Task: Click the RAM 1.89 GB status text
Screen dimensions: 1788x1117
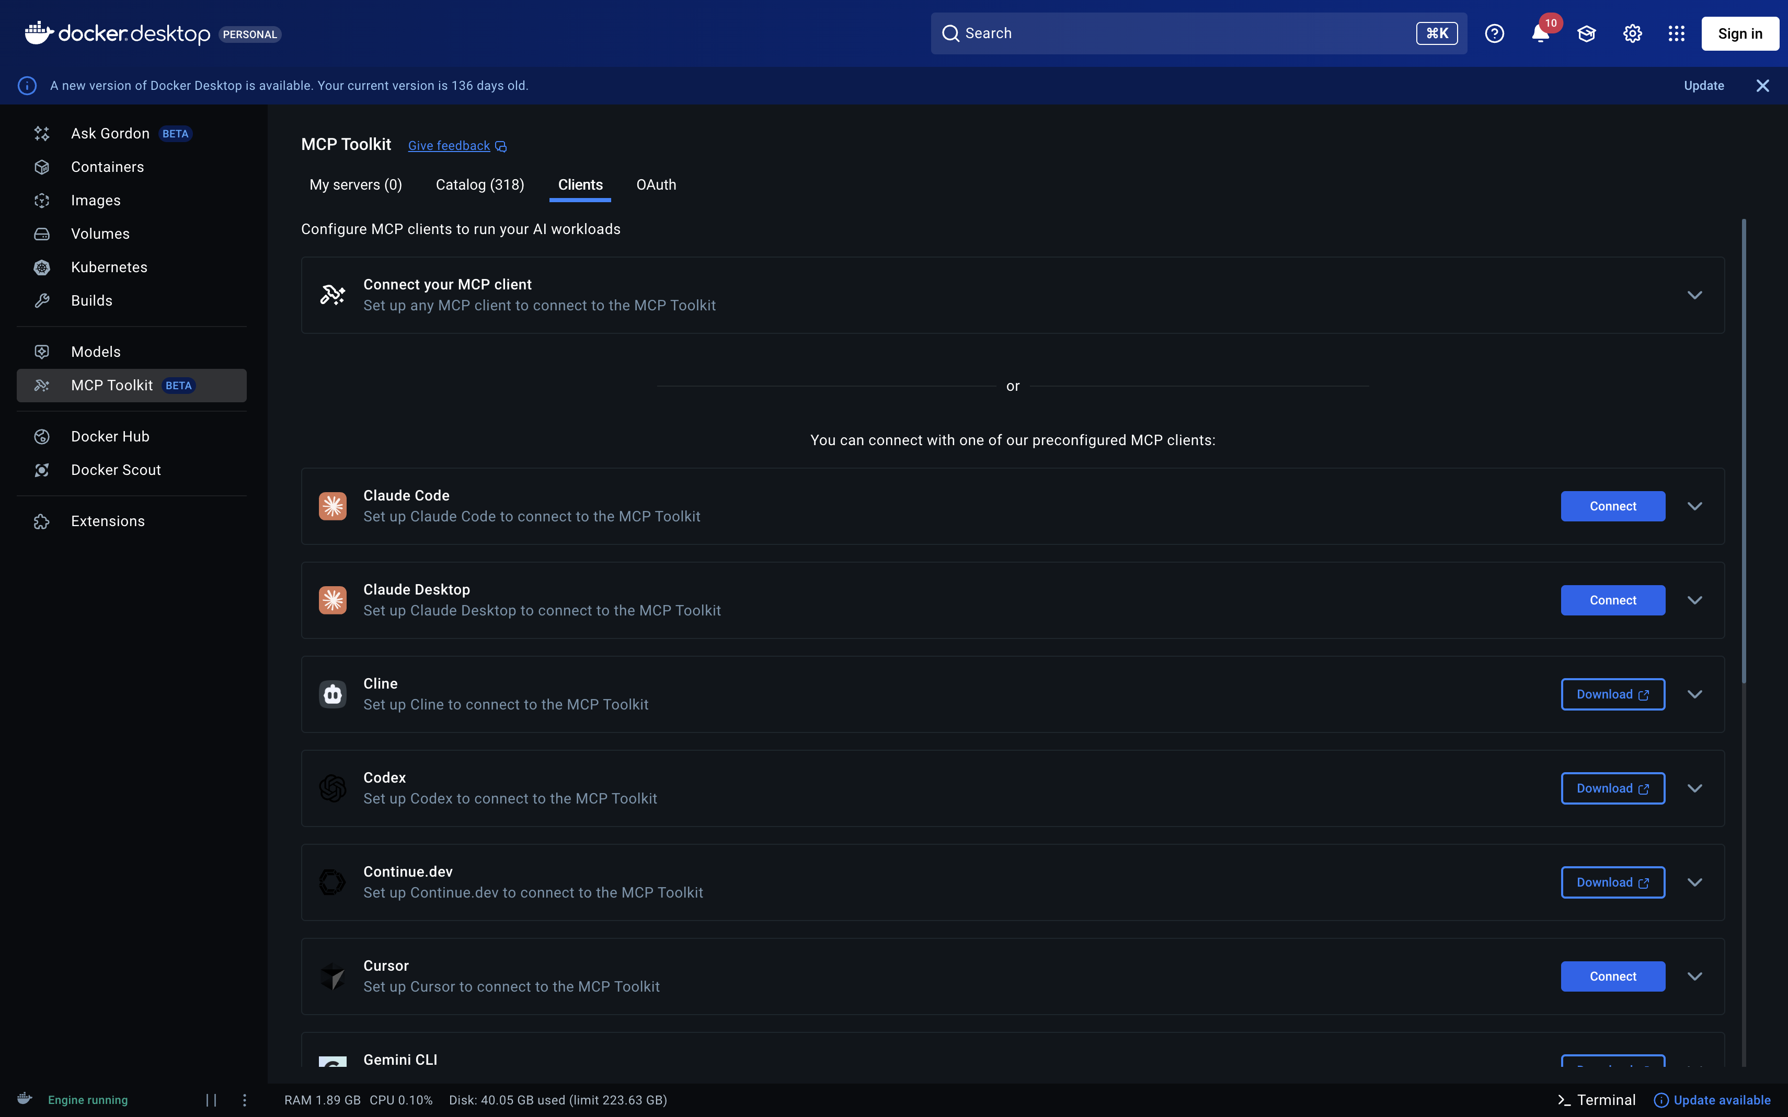Action: point(322,1100)
